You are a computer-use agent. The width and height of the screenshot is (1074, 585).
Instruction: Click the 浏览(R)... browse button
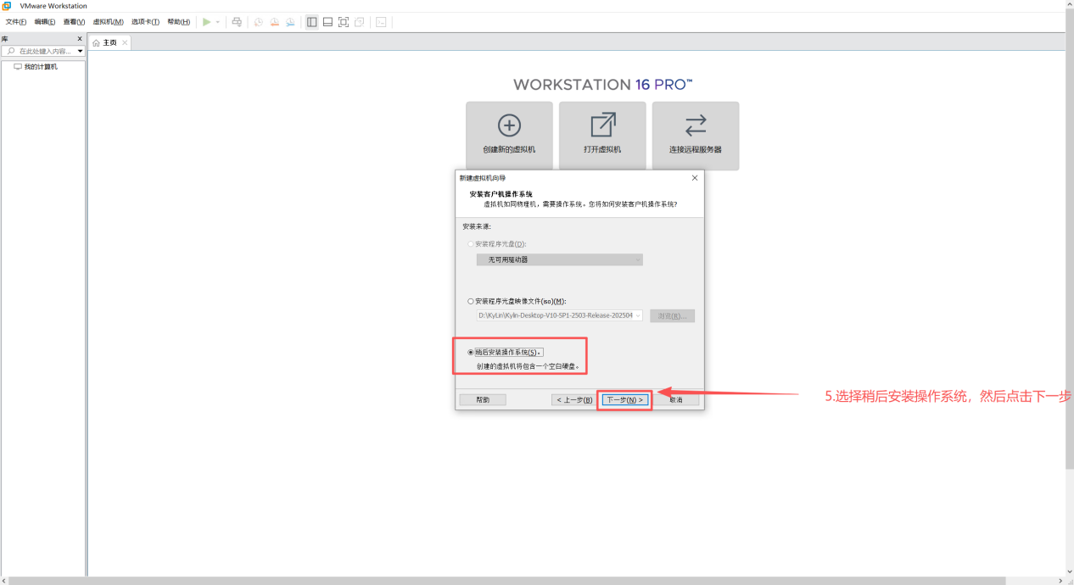click(672, 315)
